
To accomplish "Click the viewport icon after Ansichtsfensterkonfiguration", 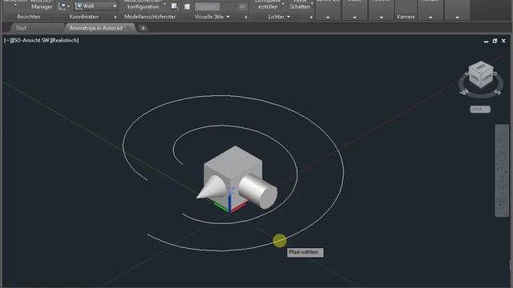I will pos(175,6).
